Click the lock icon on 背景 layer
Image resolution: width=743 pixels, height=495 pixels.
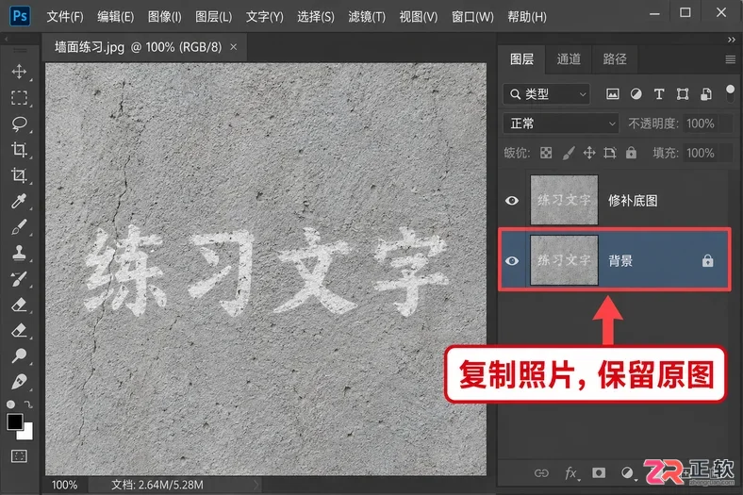(707, 260)
